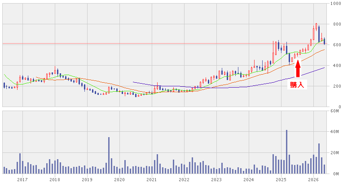343x183 pixels.
Task: Click the 2020 year label
Action: (119, 180)
